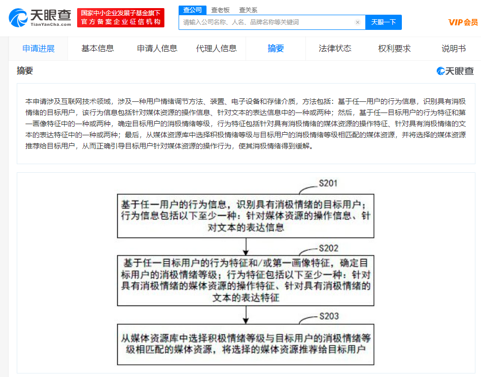
Task: Open the VIP会员 membership link
Action: tap(463, 22)
